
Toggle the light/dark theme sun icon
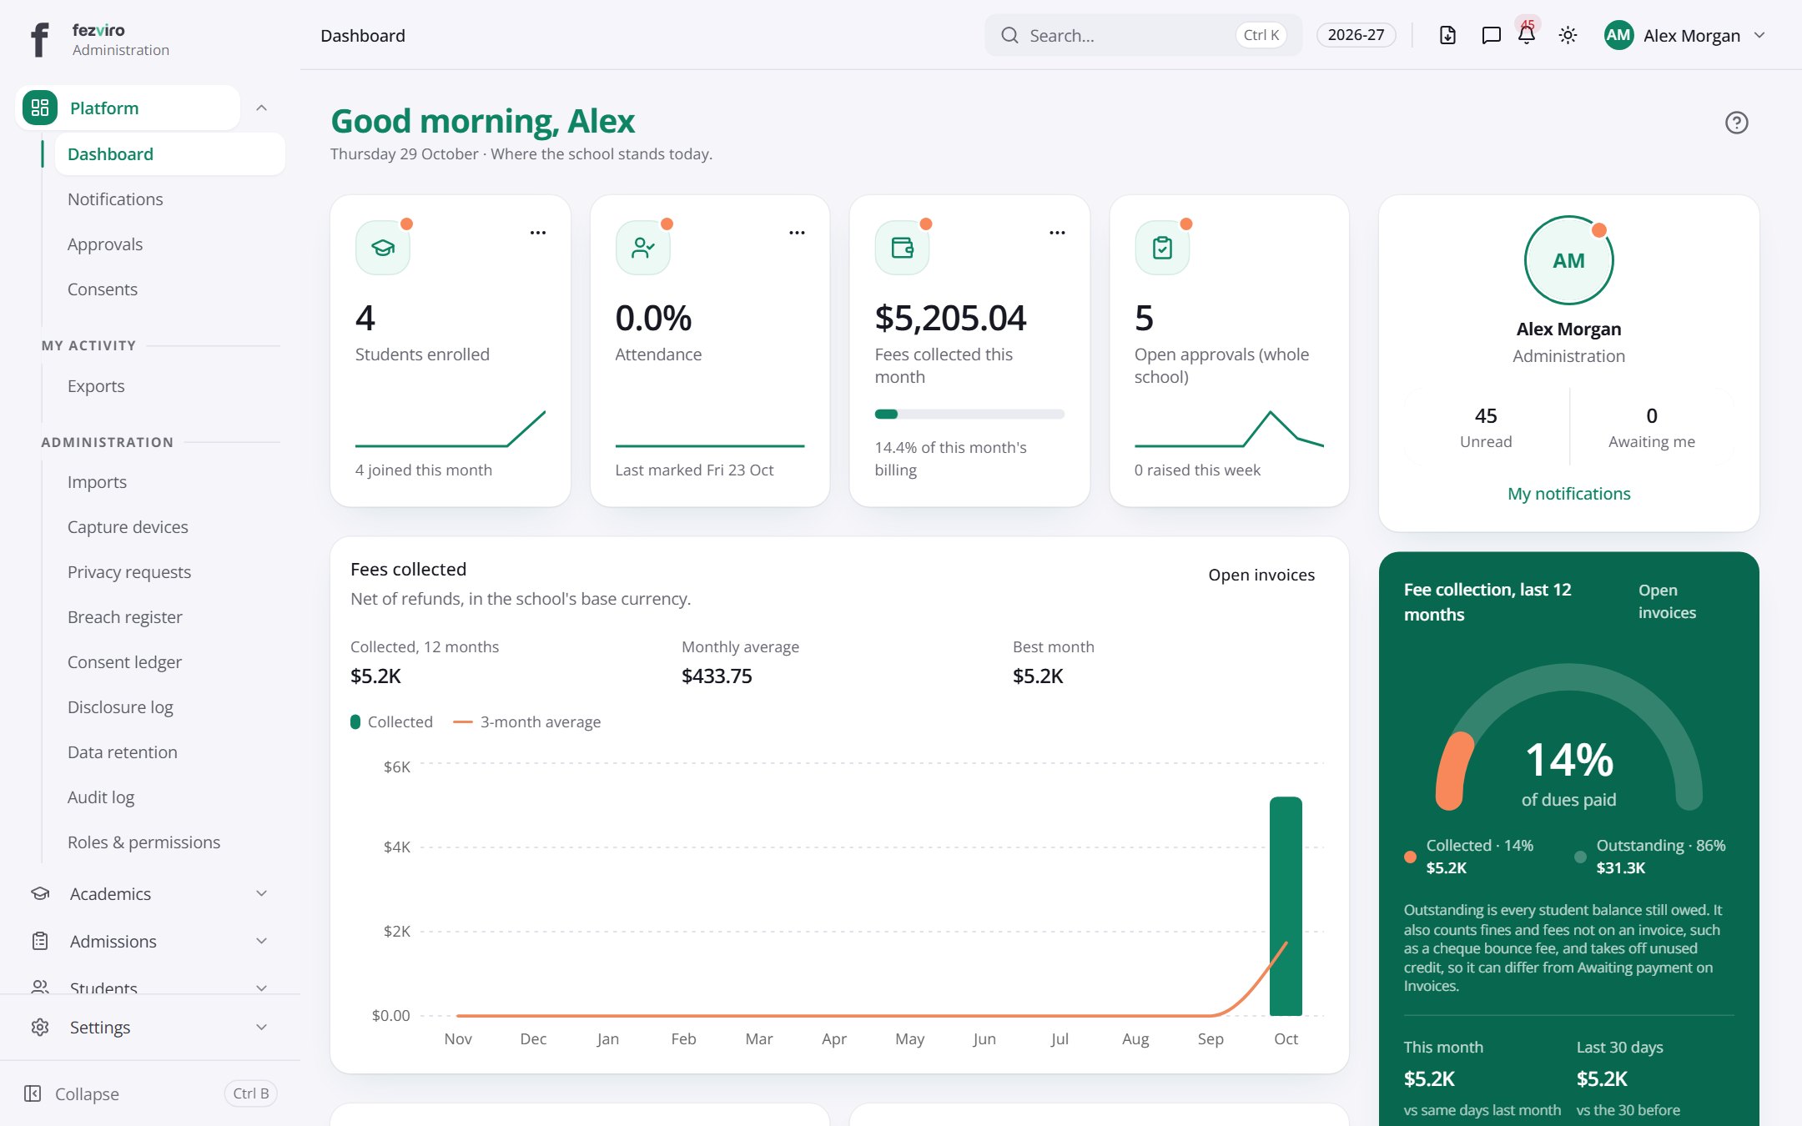[1568, 35]
